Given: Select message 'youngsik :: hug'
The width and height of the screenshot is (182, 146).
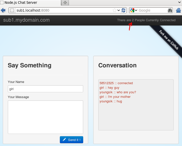Looking at the screenshot, I should coord(111,101).
